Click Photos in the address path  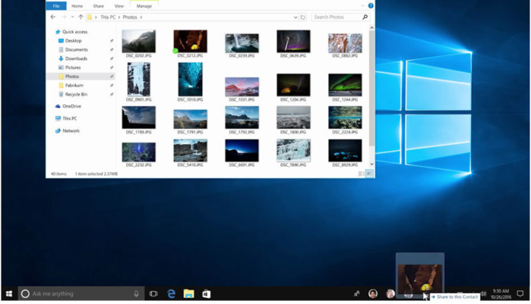click(x=130, y=17)
